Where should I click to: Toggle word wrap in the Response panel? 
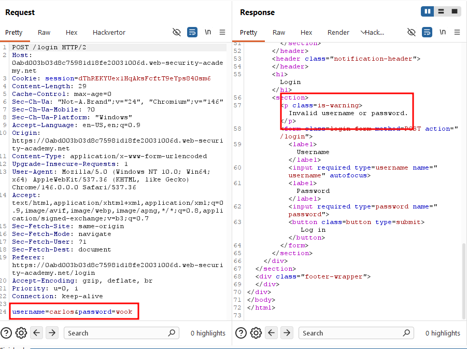tap(427, 32)
